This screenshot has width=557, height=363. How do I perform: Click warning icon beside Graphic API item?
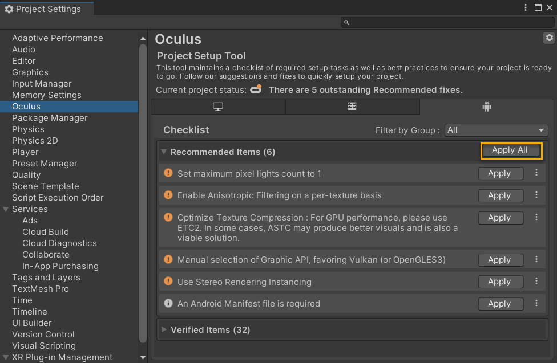coord(168,259)
